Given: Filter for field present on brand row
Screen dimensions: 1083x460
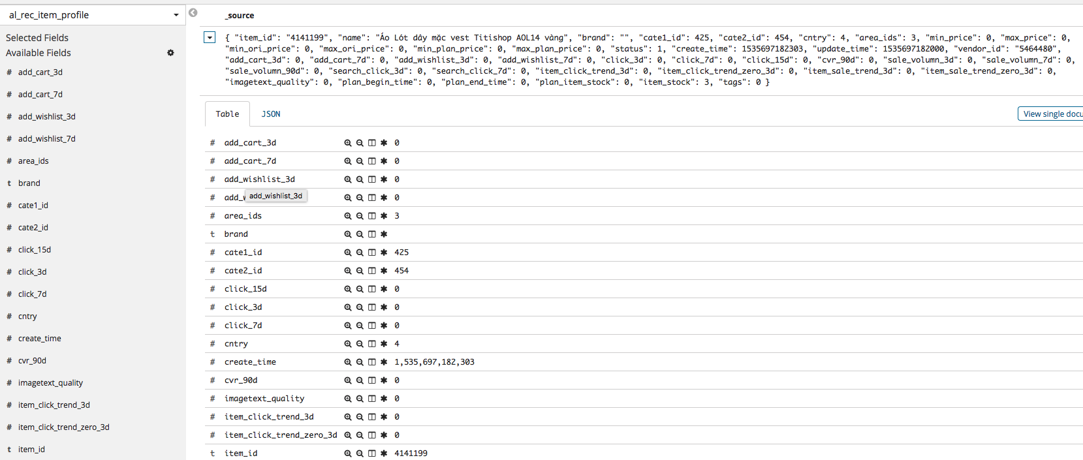Looking at the screenshot, I should [x=384, y=234].
